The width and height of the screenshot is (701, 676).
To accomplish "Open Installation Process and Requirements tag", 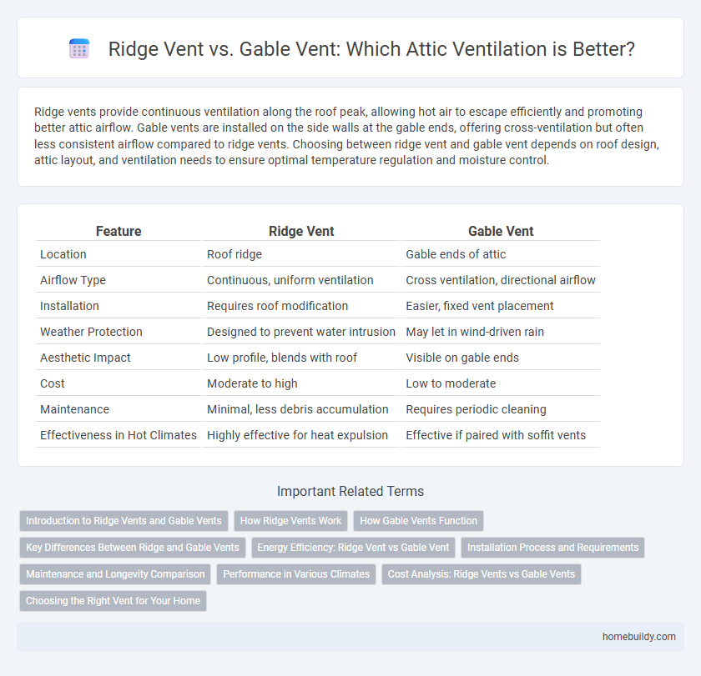I will coord(552,548).
